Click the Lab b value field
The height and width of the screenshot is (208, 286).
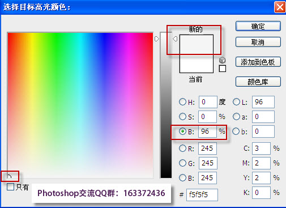point(263,131)
